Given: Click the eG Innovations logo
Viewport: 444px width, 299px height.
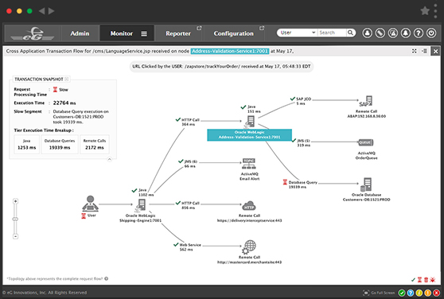Looking at the screenshot, I should 33,34.
